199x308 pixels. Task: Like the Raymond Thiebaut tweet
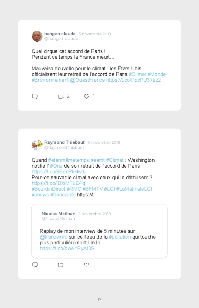[x=86, y=265]
